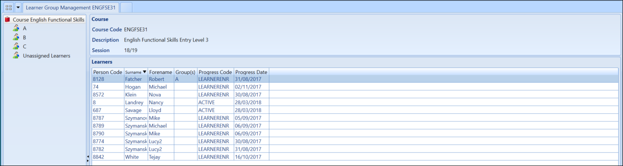The height and width of the screenshot is (166, 623).
Task: Select person code 8128 row
Action: pyautogui.click(x=355, y=79)
